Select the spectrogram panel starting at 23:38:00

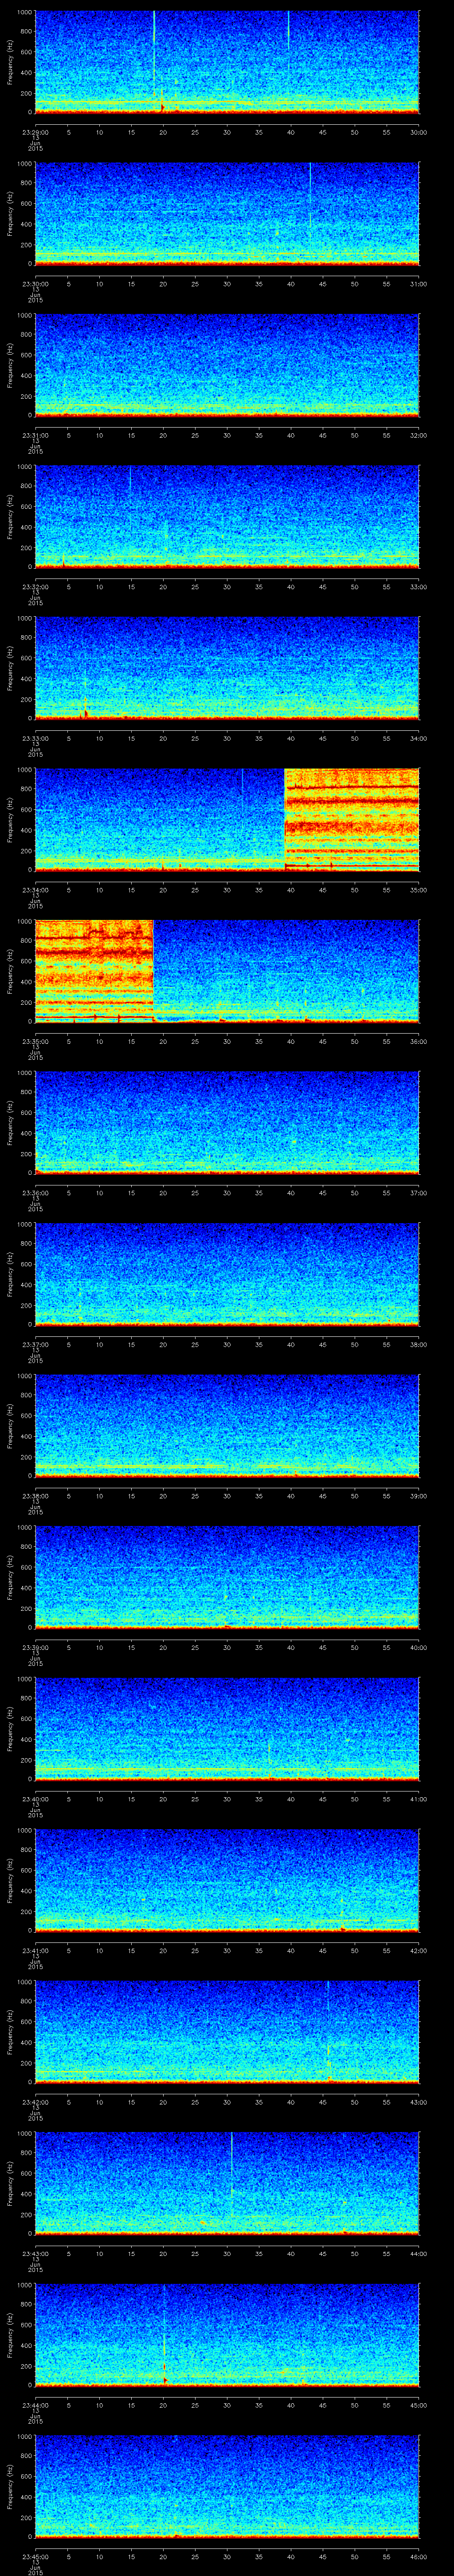pos(227,1425)
